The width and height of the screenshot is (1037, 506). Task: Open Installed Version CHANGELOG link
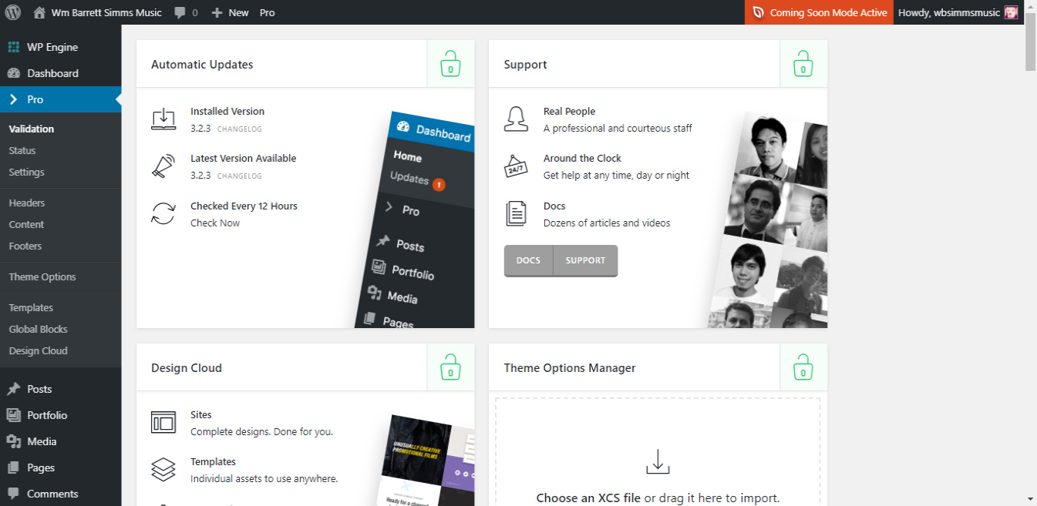tap(240, 129)
